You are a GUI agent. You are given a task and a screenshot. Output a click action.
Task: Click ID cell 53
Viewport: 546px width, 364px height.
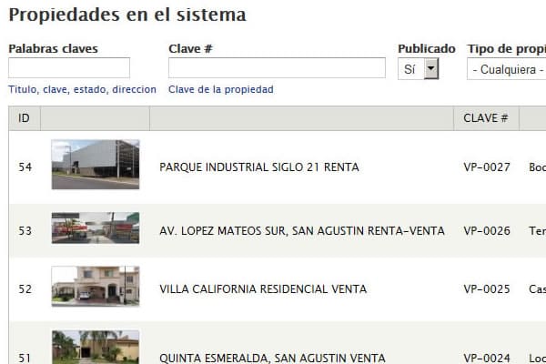pos(25,231)
